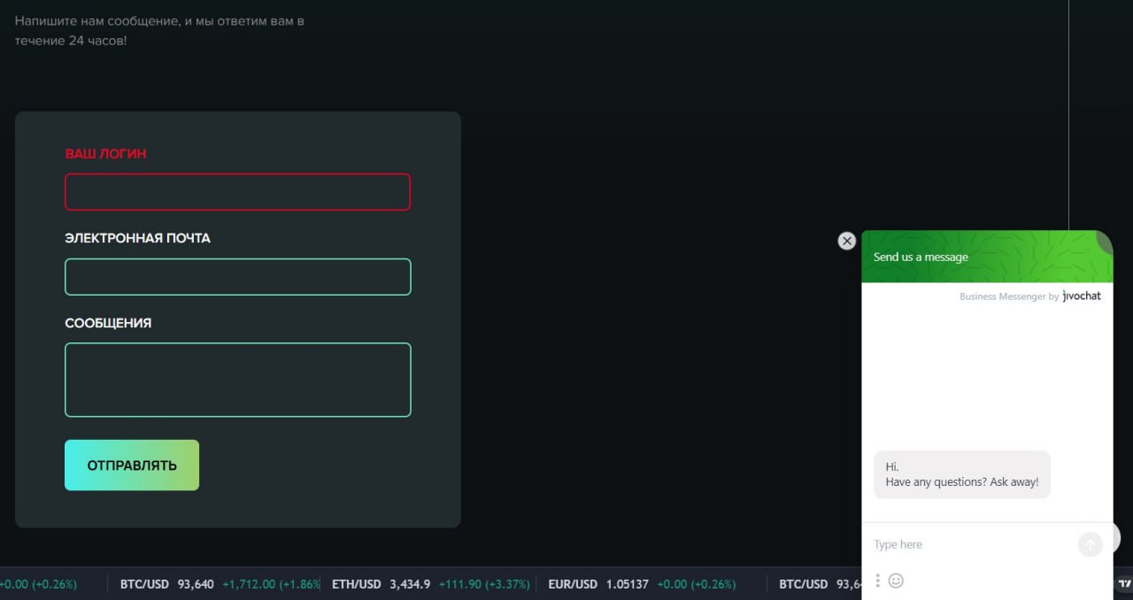Submit the form with ОТПРАВЛЯТЬ button

point(132,465)
